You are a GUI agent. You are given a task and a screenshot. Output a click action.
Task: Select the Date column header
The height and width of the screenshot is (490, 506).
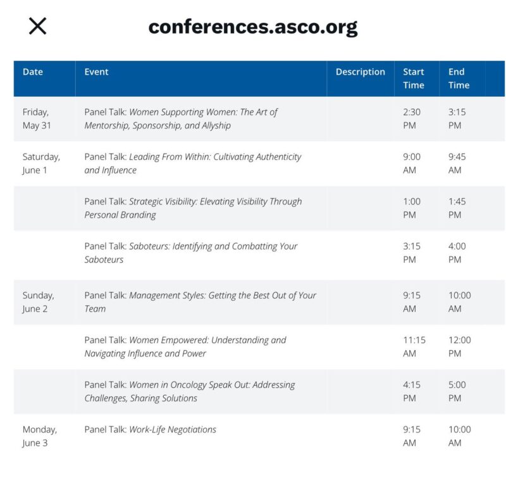33,72
